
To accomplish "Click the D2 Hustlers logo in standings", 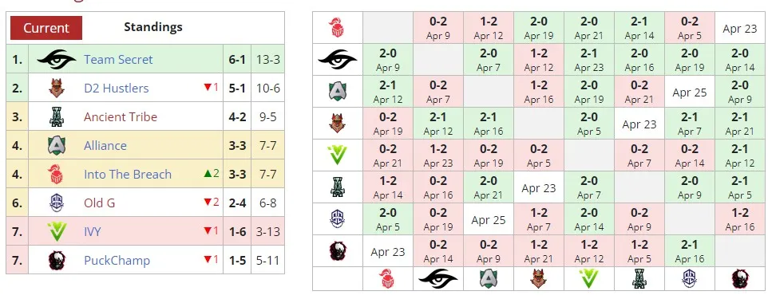I will (x=57, y=89).
